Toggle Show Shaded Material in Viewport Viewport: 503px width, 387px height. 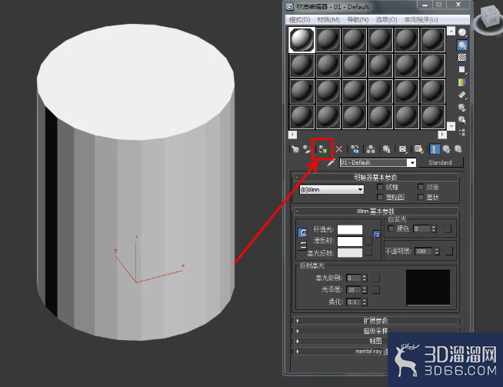[418, 149]
